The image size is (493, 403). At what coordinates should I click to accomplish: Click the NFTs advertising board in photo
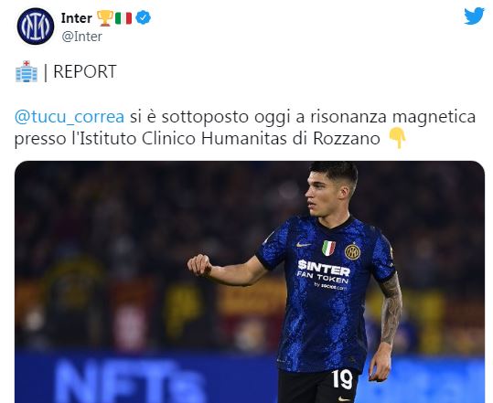point(129,381)
